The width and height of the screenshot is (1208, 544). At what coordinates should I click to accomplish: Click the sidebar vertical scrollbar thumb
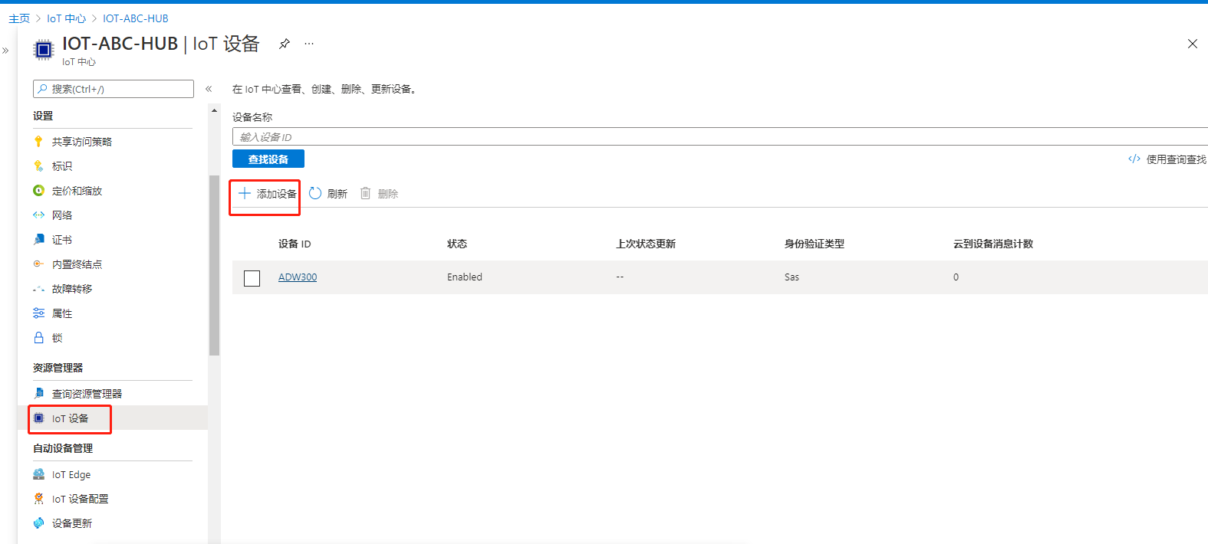point(214,266)
